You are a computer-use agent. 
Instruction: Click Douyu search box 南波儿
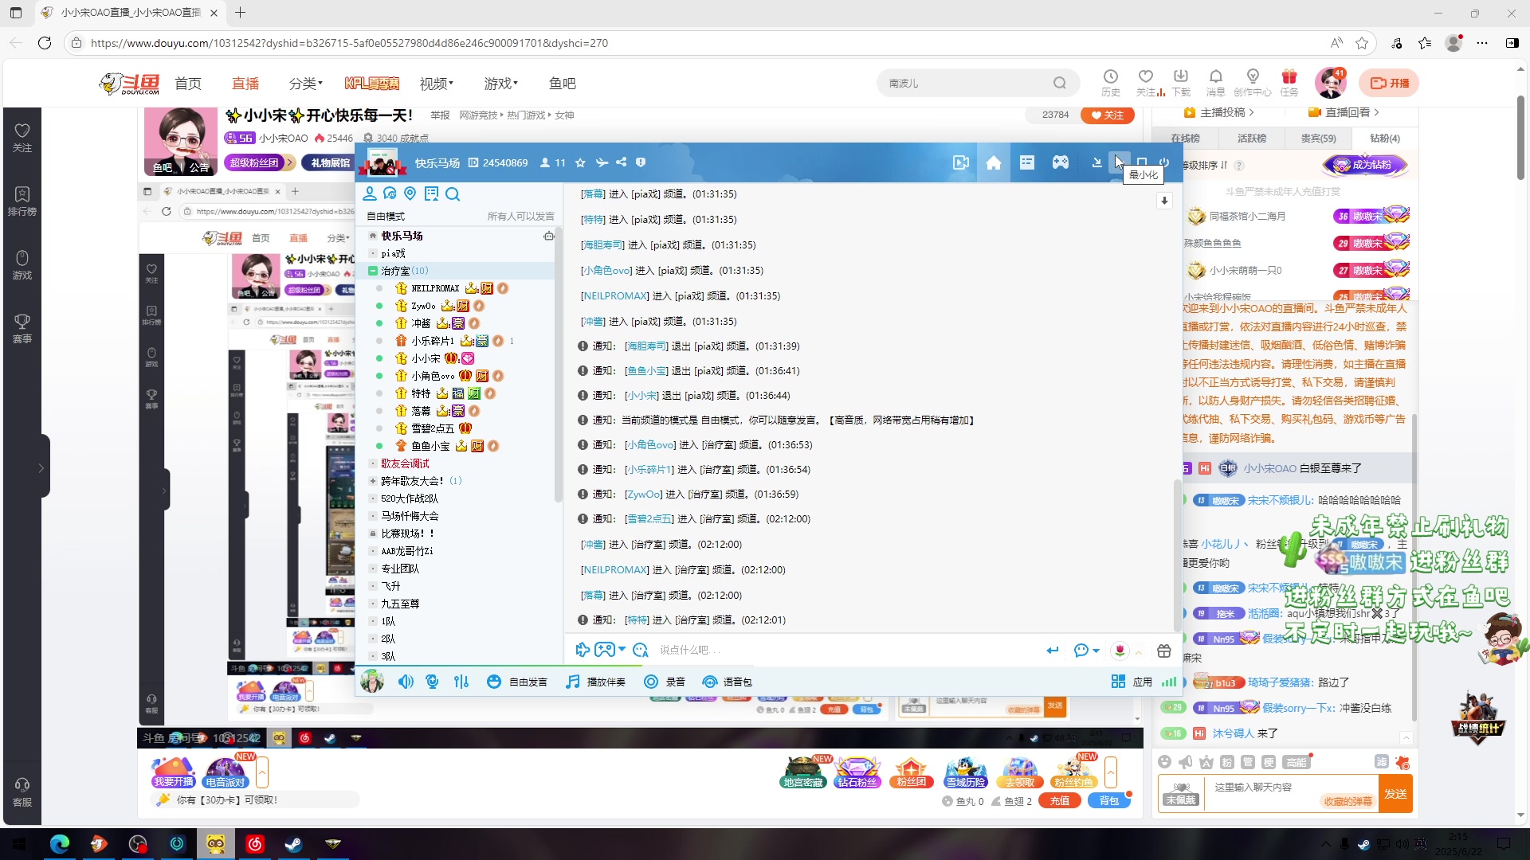978,83
